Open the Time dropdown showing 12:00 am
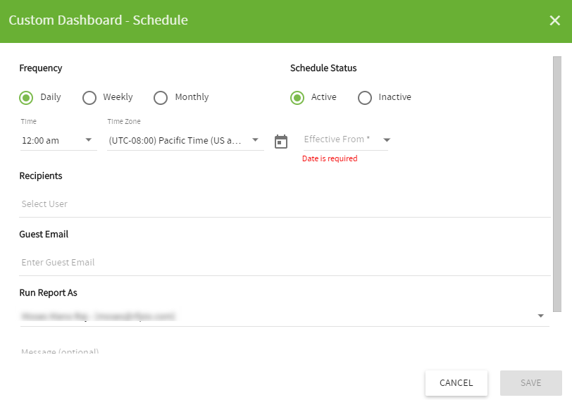 (x=58, y=140)
